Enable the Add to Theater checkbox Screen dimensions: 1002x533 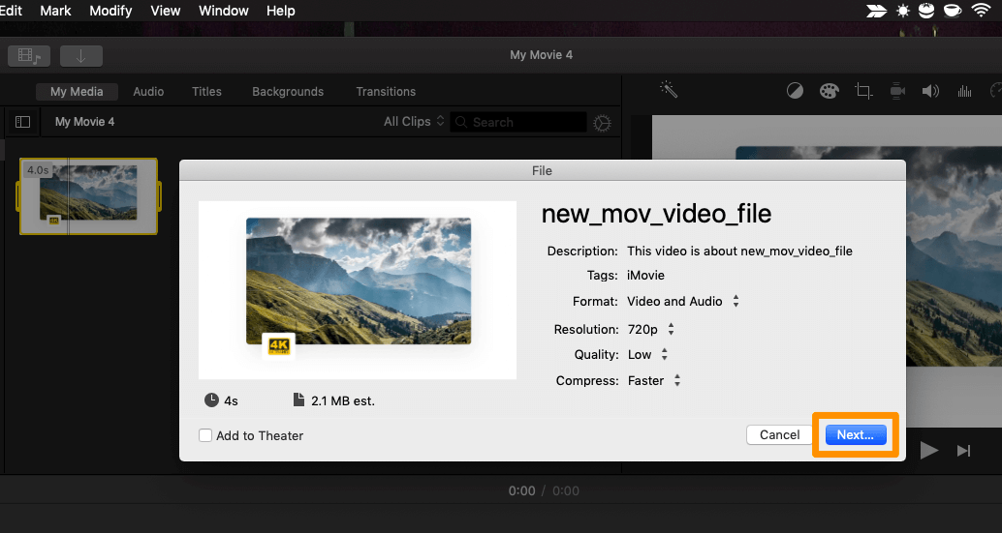point(205,435)
